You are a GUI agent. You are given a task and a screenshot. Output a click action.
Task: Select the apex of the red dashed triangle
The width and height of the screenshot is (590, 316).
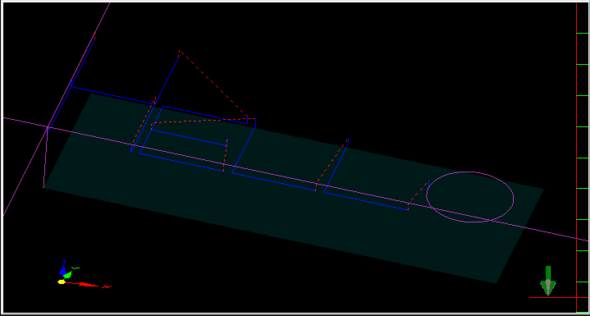179,50
